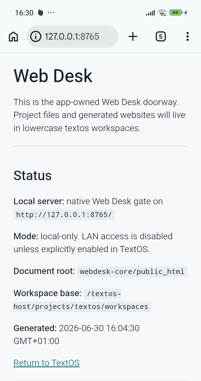This screenshot has height=381, width=201.
Task: Open a new tab with plus icon
Action: [x=133, y=36]
